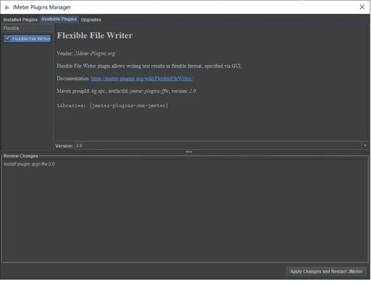Select the Available Plugins tab
This screenshot has width=371, height=286.
pos(59,19)
